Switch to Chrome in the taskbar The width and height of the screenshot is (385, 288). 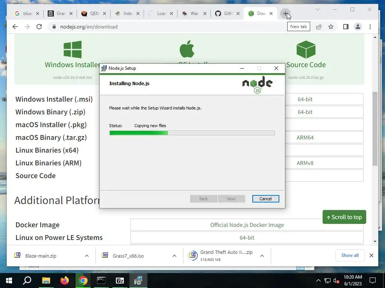[x=83, y=280]
